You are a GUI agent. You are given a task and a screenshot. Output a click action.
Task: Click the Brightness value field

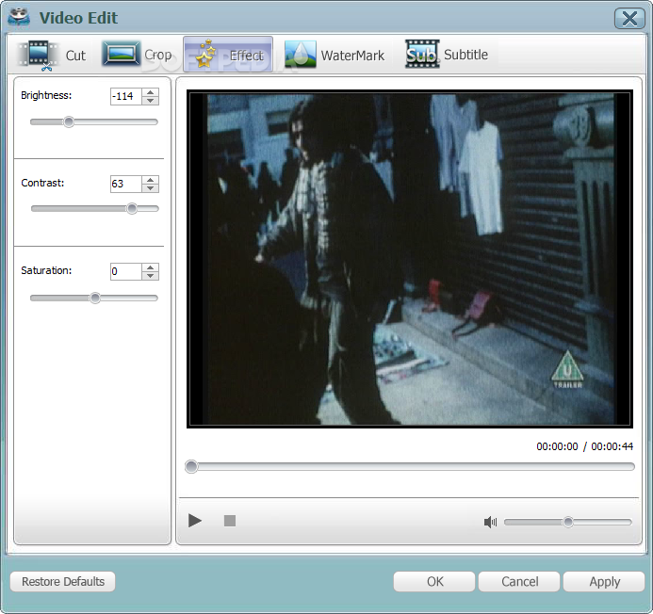pyautogui.click(x=125, y=96)
